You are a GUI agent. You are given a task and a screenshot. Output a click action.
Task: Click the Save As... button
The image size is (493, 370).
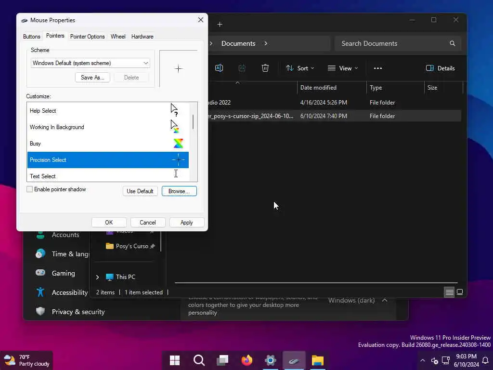[92, 78]
